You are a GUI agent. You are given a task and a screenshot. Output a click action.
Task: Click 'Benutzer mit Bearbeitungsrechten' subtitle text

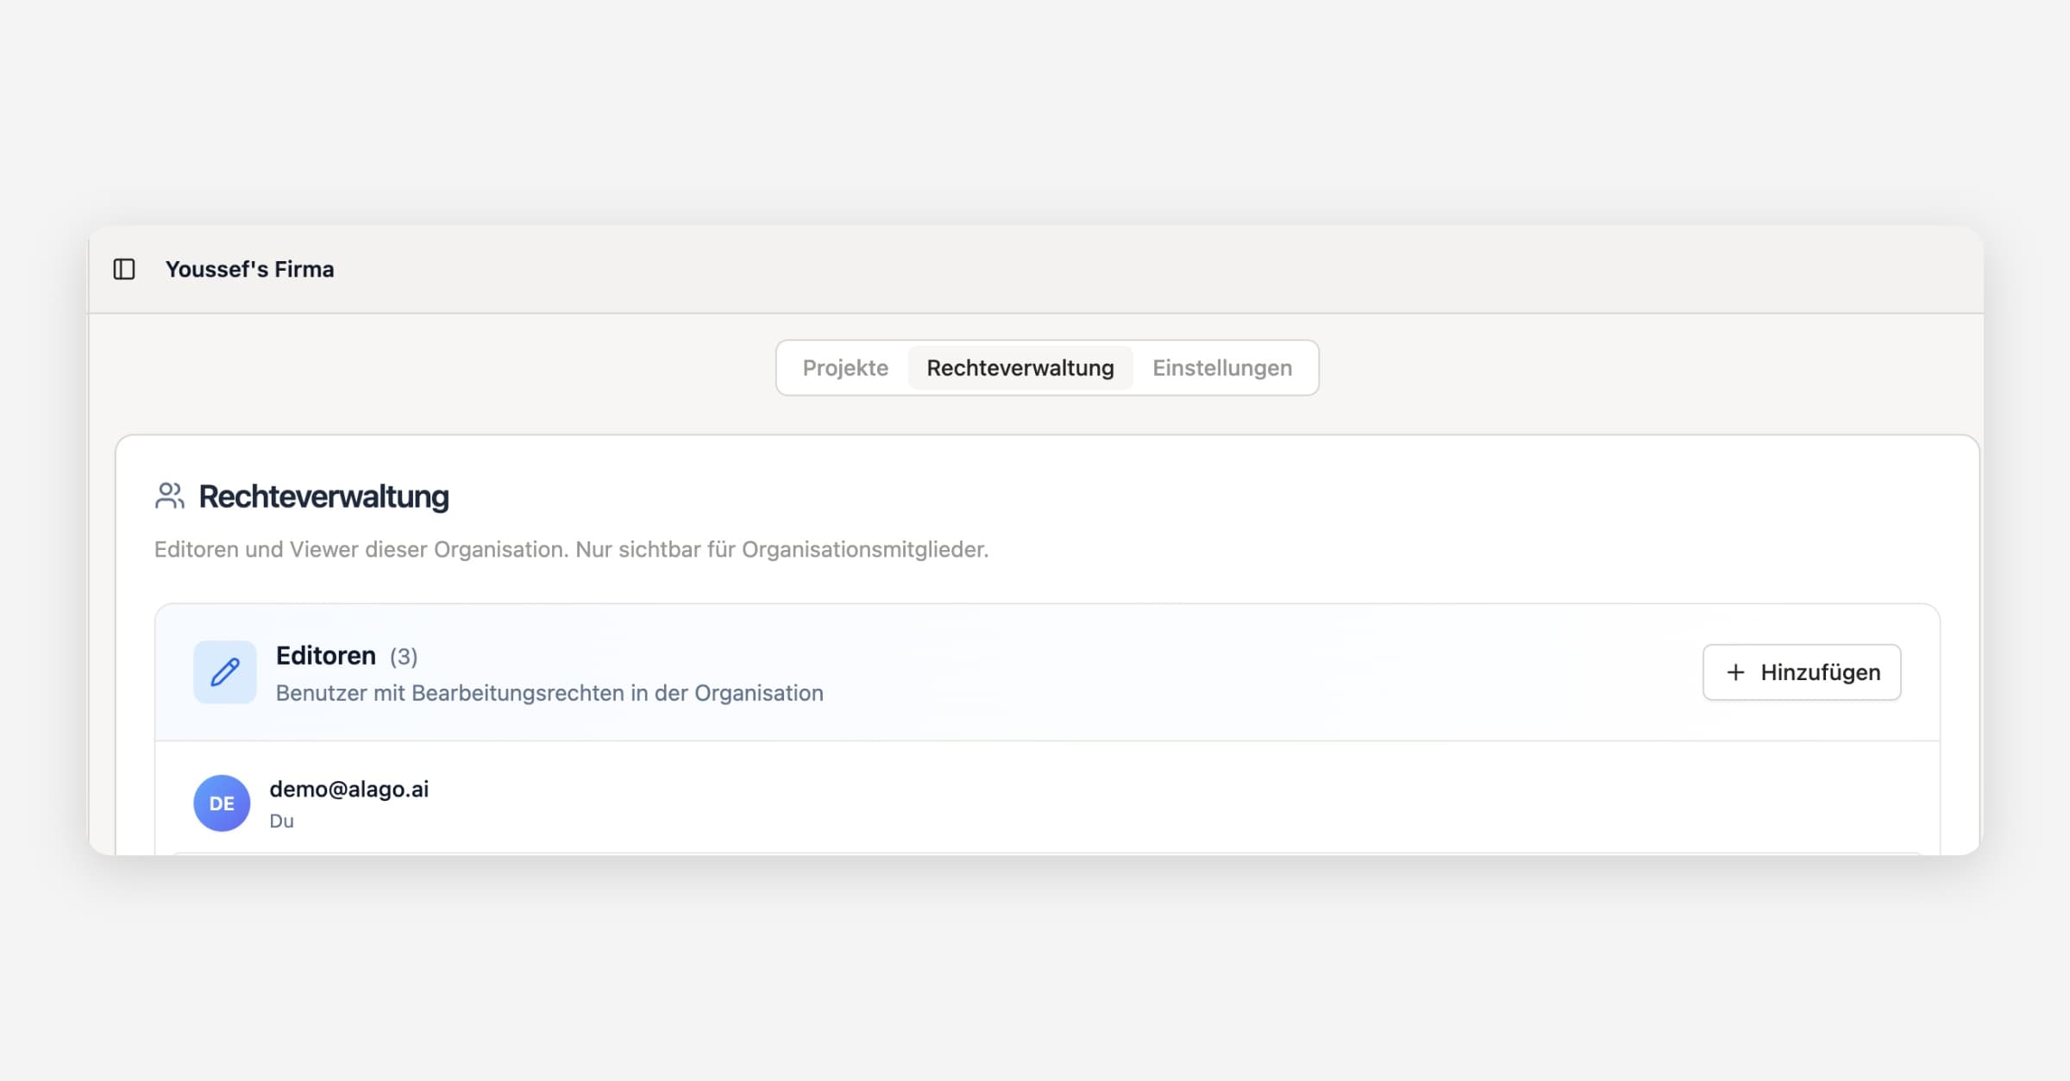tap(549, 693)
